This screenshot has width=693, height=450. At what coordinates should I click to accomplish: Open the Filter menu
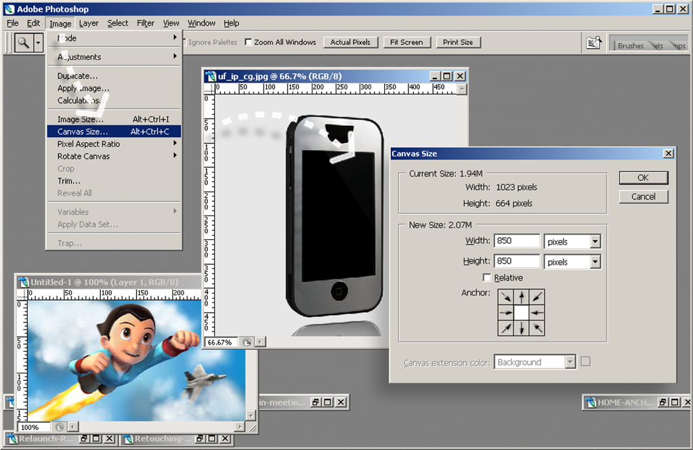point(146,23)
